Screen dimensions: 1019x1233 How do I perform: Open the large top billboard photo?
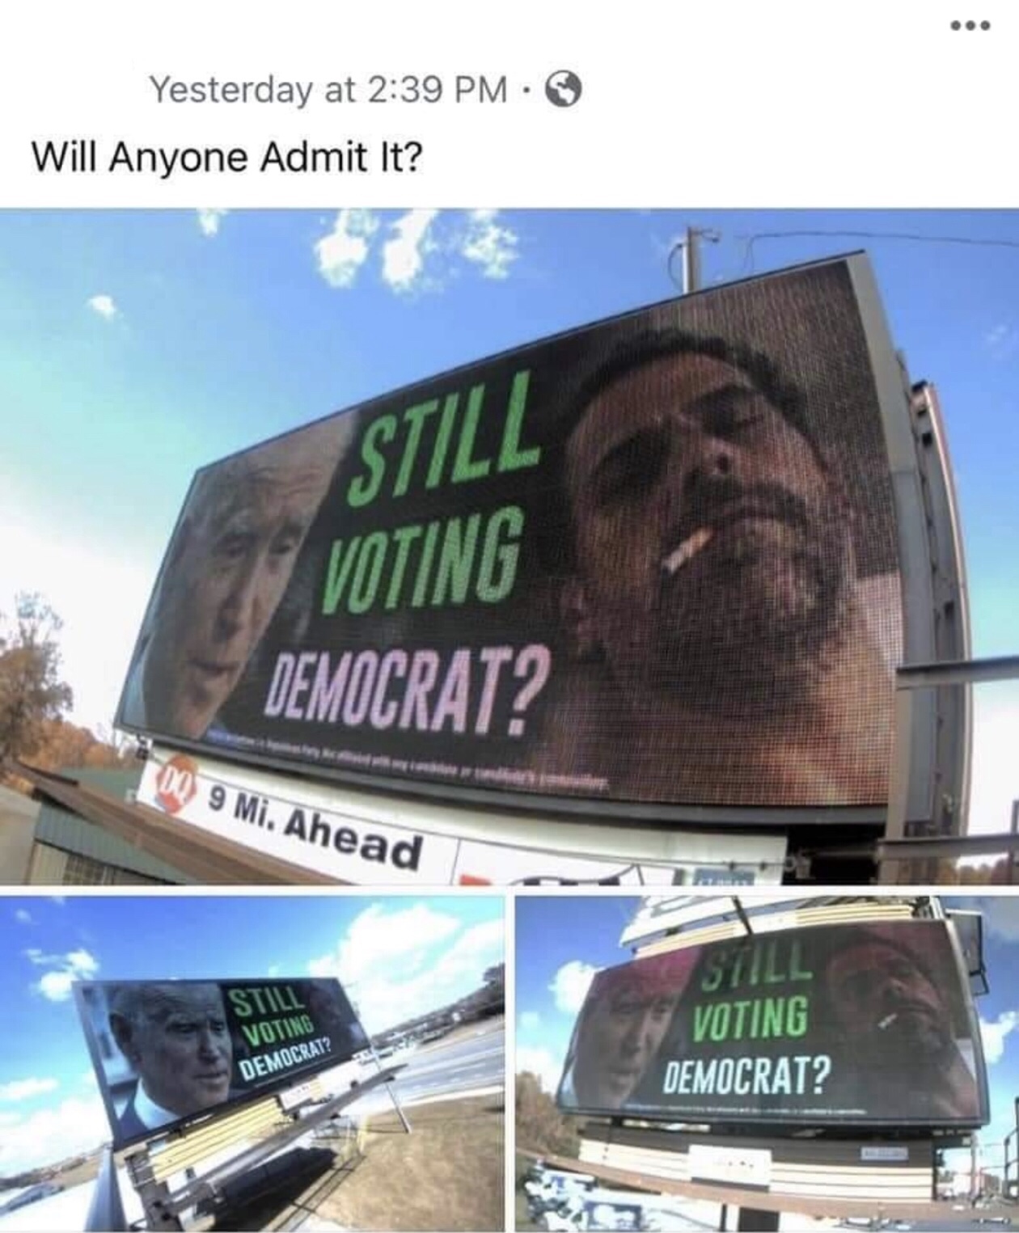[x=509, y=547]
